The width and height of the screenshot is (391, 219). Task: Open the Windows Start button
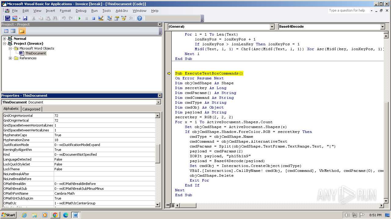[9, 215]
